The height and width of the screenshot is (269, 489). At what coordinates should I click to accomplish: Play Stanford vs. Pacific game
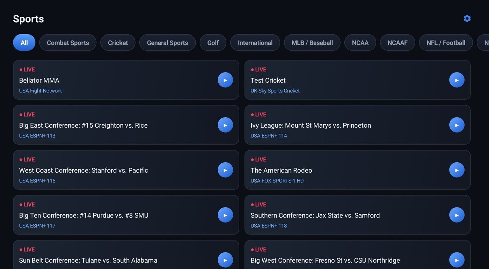tap(225, 170)
